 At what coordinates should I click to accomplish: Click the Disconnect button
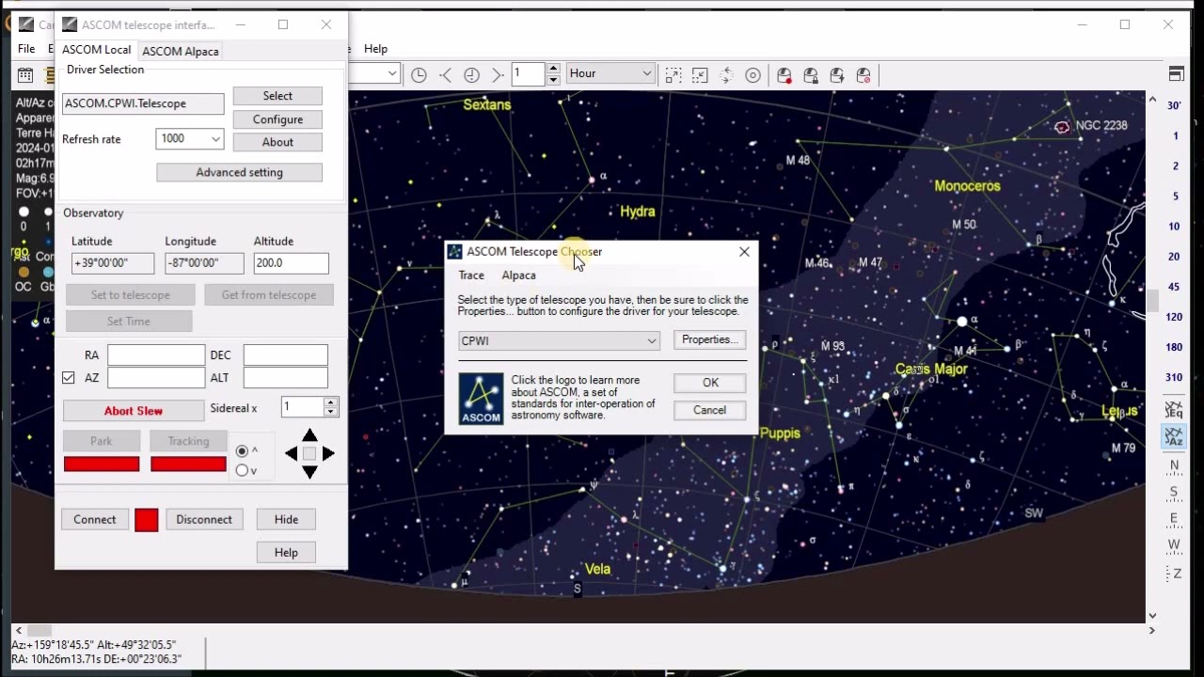tap(204, 519)
